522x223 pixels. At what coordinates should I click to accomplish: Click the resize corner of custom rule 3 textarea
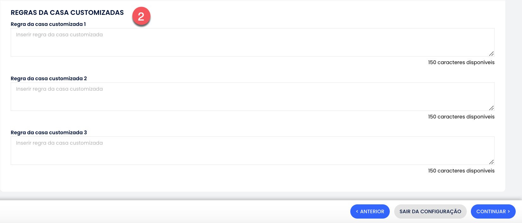coord(491,162)
